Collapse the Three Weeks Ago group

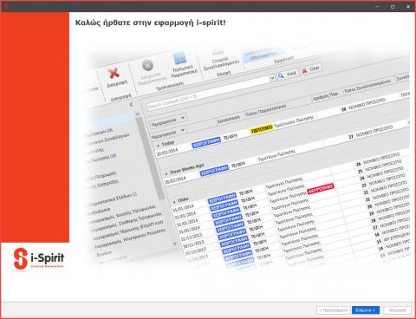(166, 173)
